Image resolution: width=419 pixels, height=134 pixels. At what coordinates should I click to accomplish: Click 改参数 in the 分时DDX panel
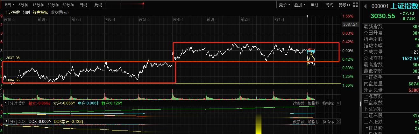click(x=299, y=122)
